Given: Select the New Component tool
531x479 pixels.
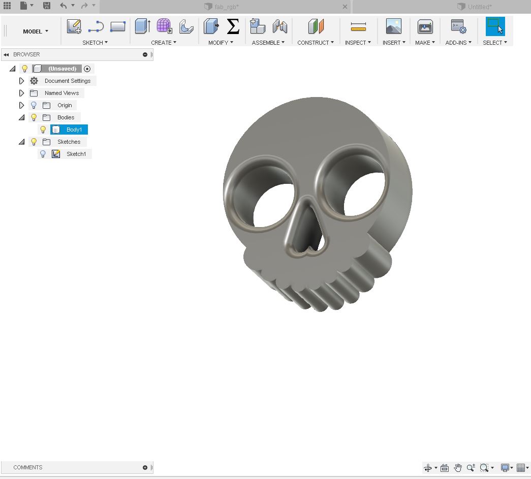Looking at the screenshot, I should 258,26.
